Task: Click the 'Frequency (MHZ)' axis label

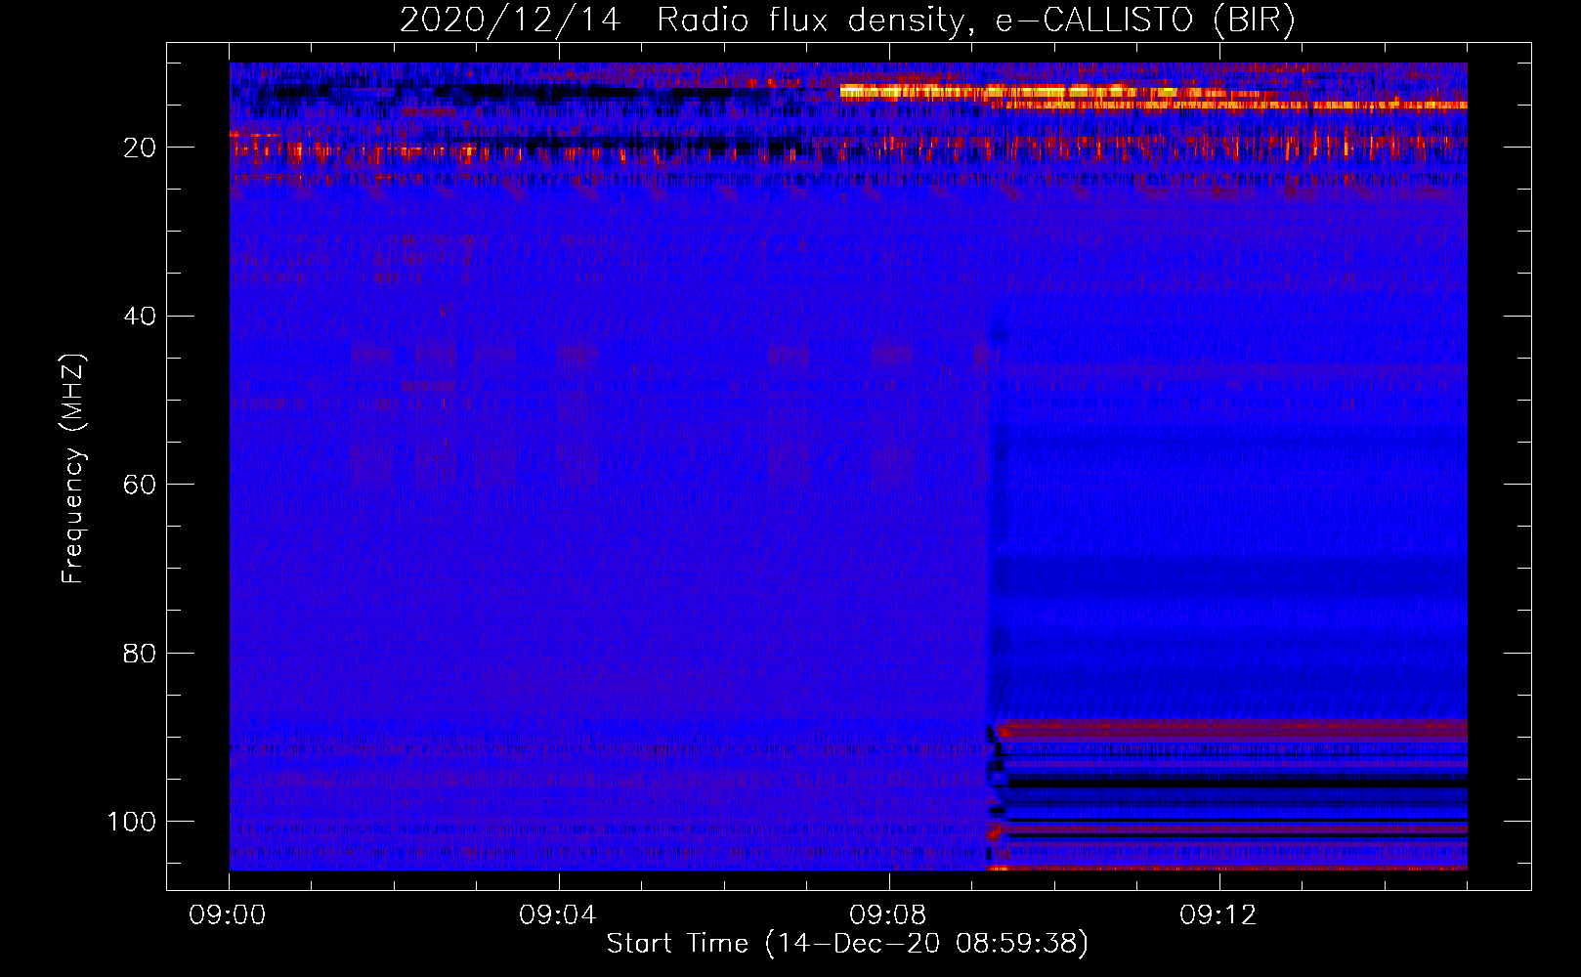Action: (x=73, y=468)
